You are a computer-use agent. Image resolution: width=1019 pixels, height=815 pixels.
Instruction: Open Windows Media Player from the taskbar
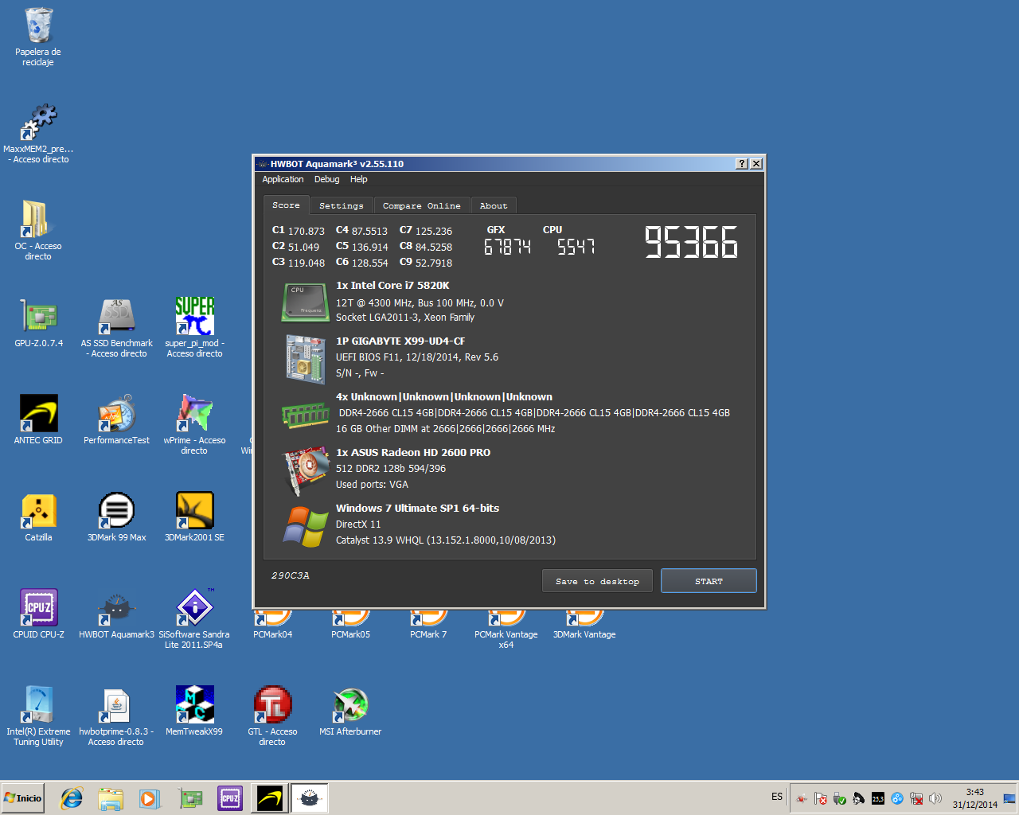(150, 798)
